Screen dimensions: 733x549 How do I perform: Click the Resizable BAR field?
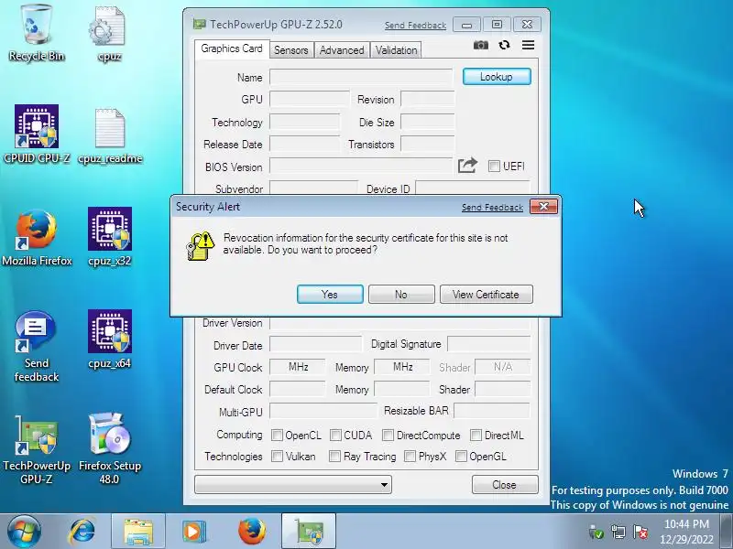[492, 411]
